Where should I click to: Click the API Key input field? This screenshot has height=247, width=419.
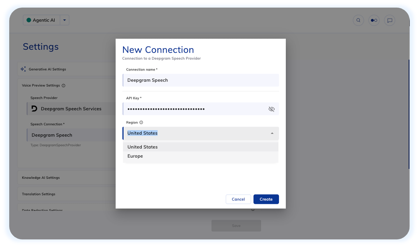(201, 109)
